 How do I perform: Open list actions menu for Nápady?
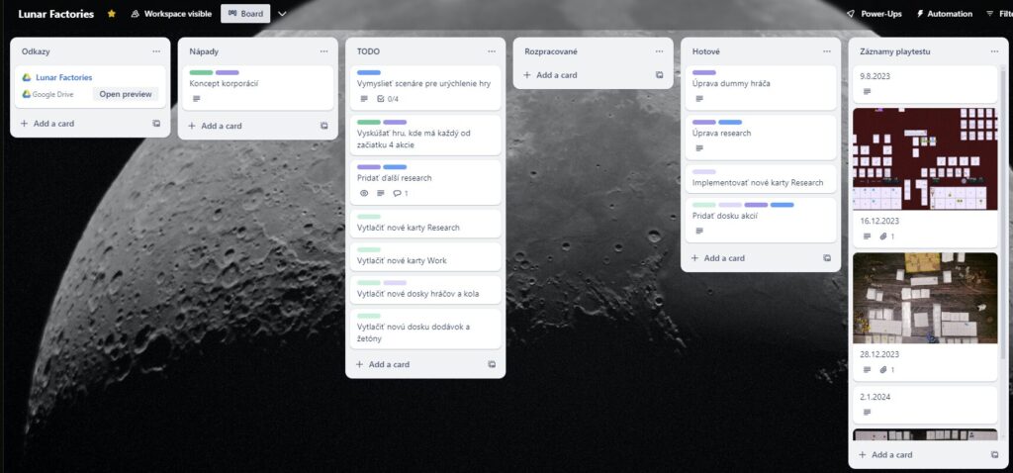point(323,51)
